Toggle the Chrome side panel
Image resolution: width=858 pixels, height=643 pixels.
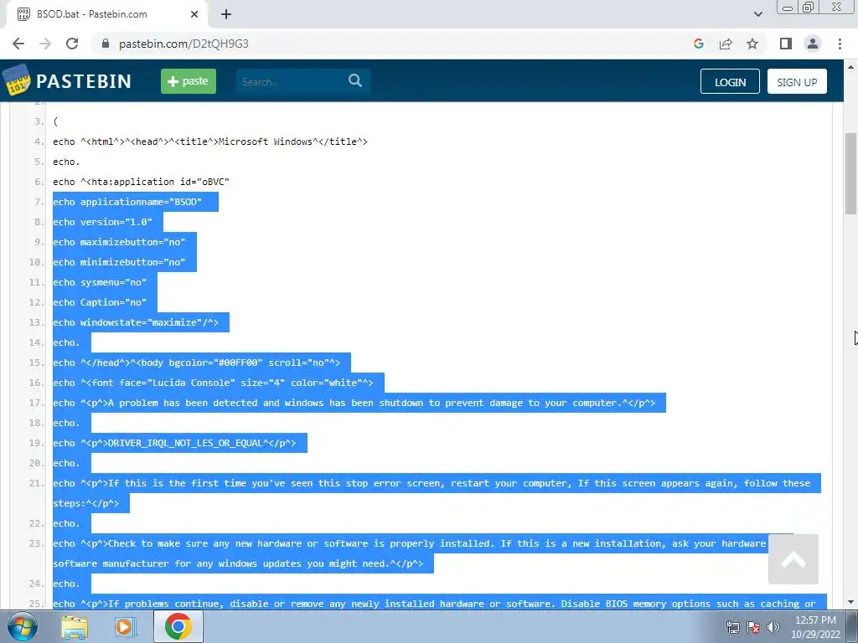coord(786,44)
